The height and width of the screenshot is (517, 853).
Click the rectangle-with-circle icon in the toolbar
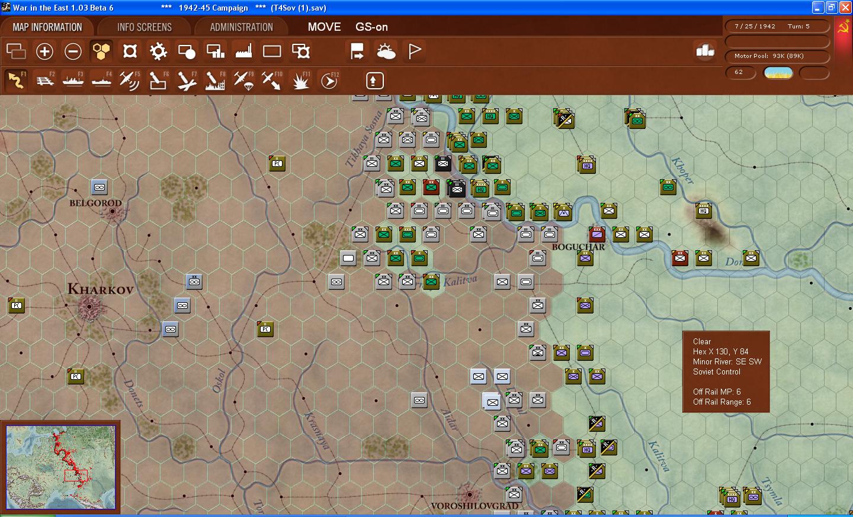tap(187, 51)
